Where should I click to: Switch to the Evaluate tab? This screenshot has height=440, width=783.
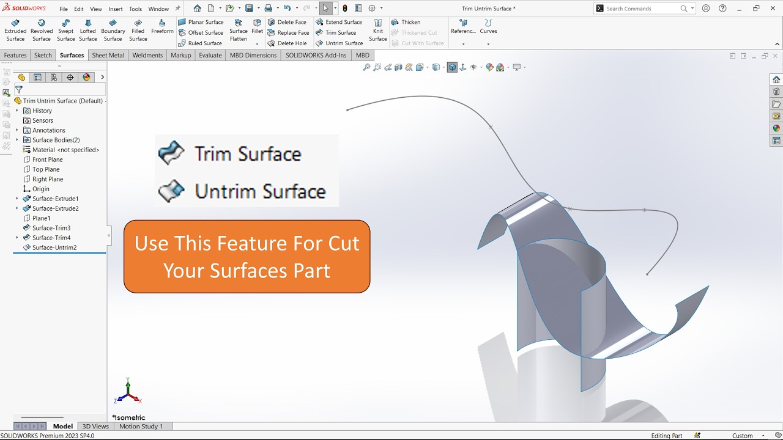pos(210,55)
